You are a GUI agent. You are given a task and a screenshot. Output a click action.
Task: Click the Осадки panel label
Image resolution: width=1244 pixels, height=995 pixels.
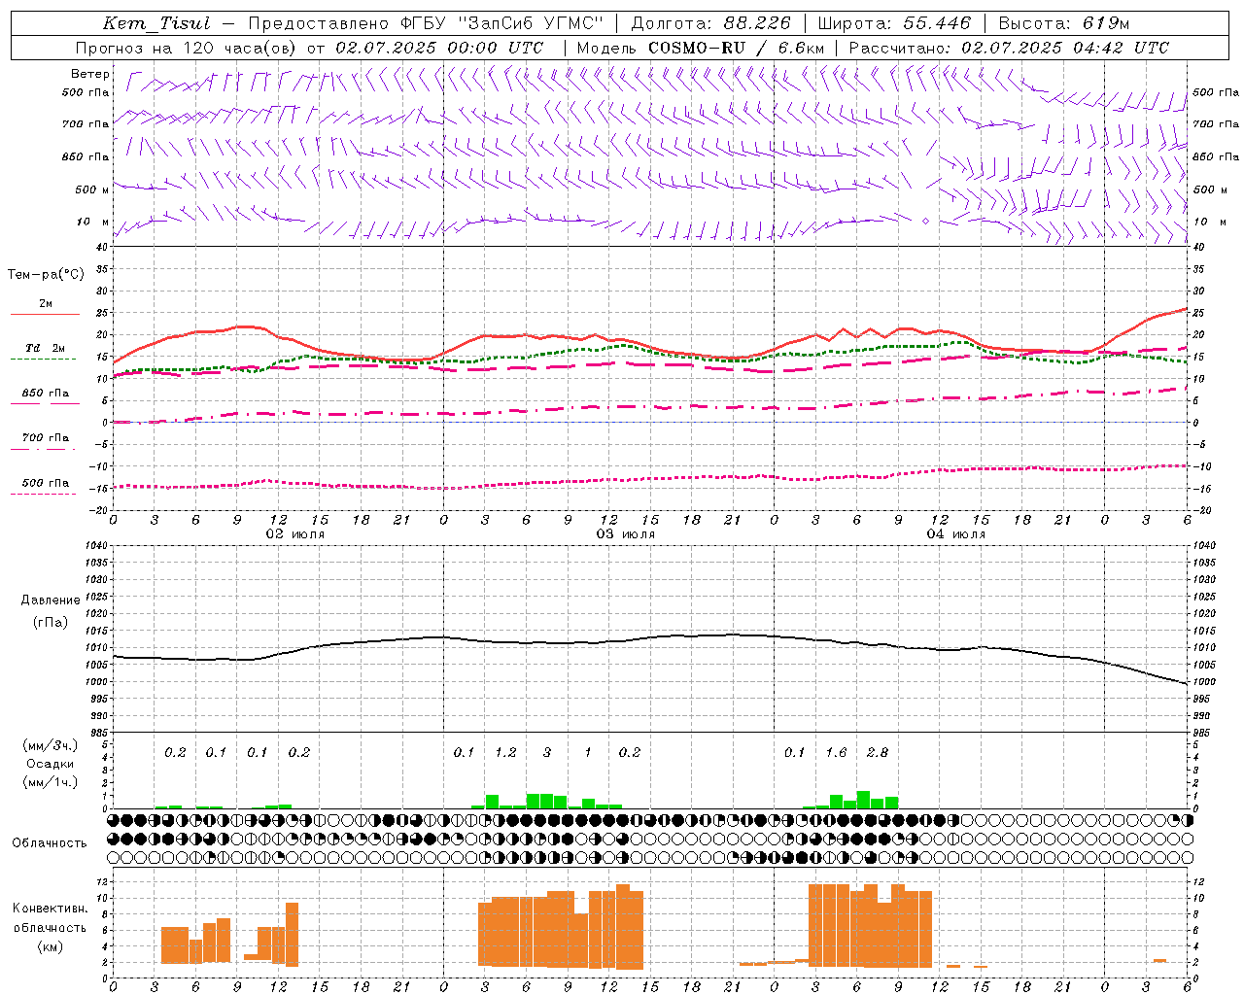50,764
